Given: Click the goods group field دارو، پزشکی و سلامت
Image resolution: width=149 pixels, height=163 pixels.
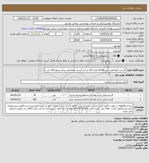Looking at the screenshot, I should pyautogui.click(x=74, y=82).
